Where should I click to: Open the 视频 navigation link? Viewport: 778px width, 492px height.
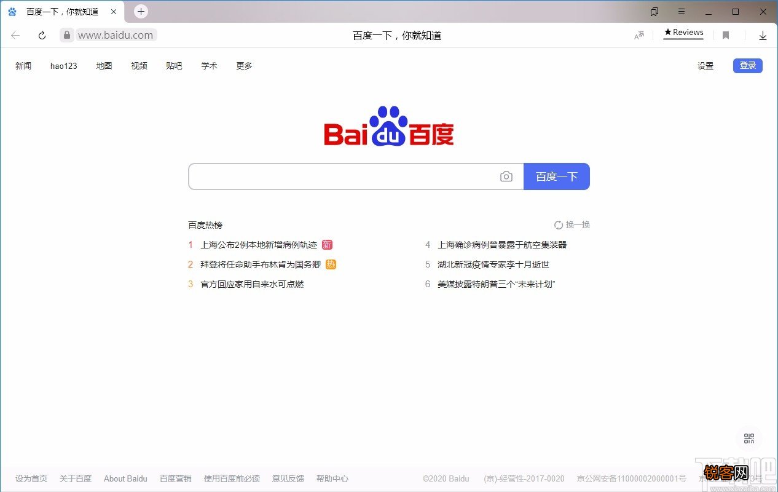139,66
